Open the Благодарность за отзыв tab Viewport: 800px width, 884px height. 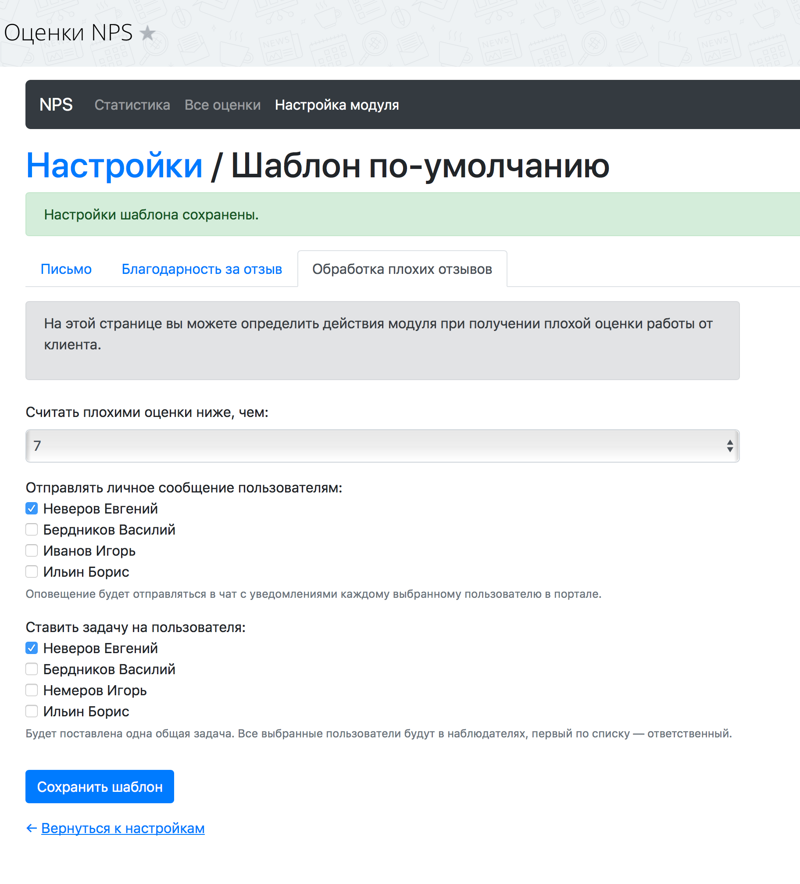(202, 269)
